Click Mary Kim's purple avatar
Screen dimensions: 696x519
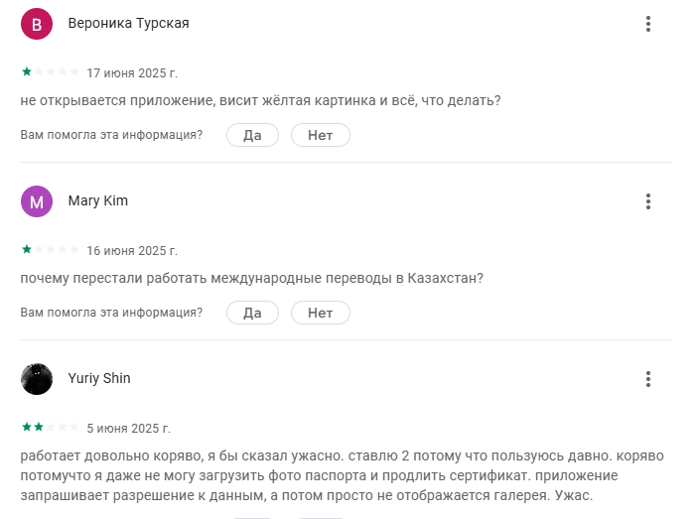click(x=37, y=201)
